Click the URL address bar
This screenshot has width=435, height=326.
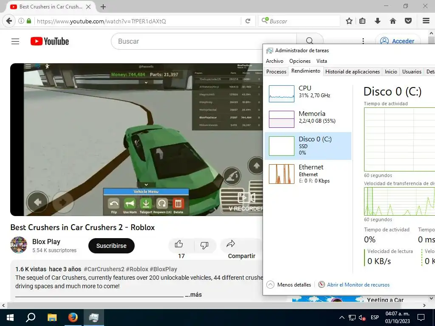pyautogui.click(x=137, y=21)
